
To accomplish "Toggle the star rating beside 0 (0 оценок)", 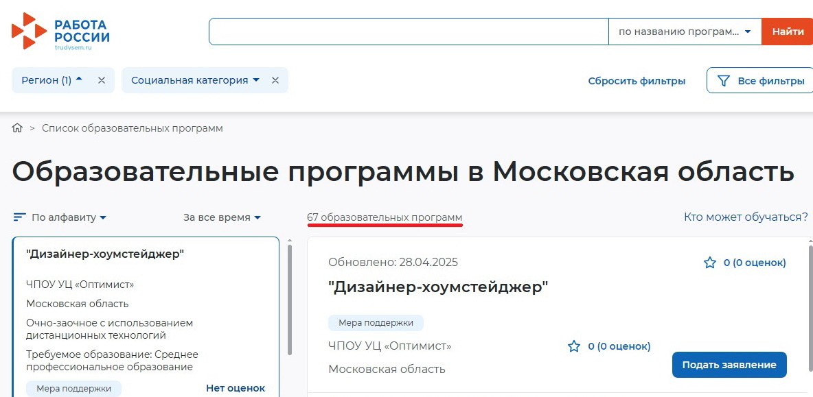I will point(709,262).
